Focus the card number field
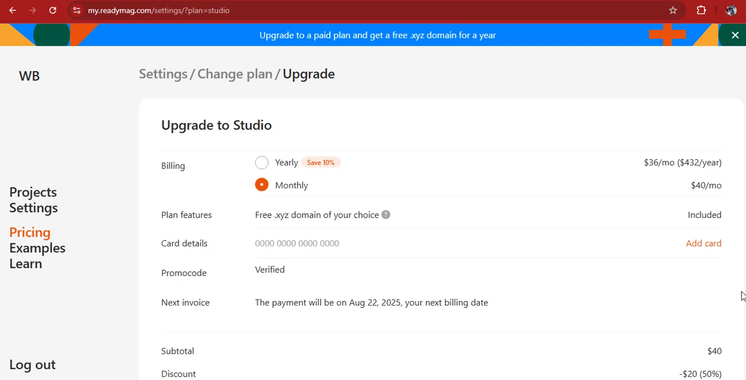 tap(297, 243)
